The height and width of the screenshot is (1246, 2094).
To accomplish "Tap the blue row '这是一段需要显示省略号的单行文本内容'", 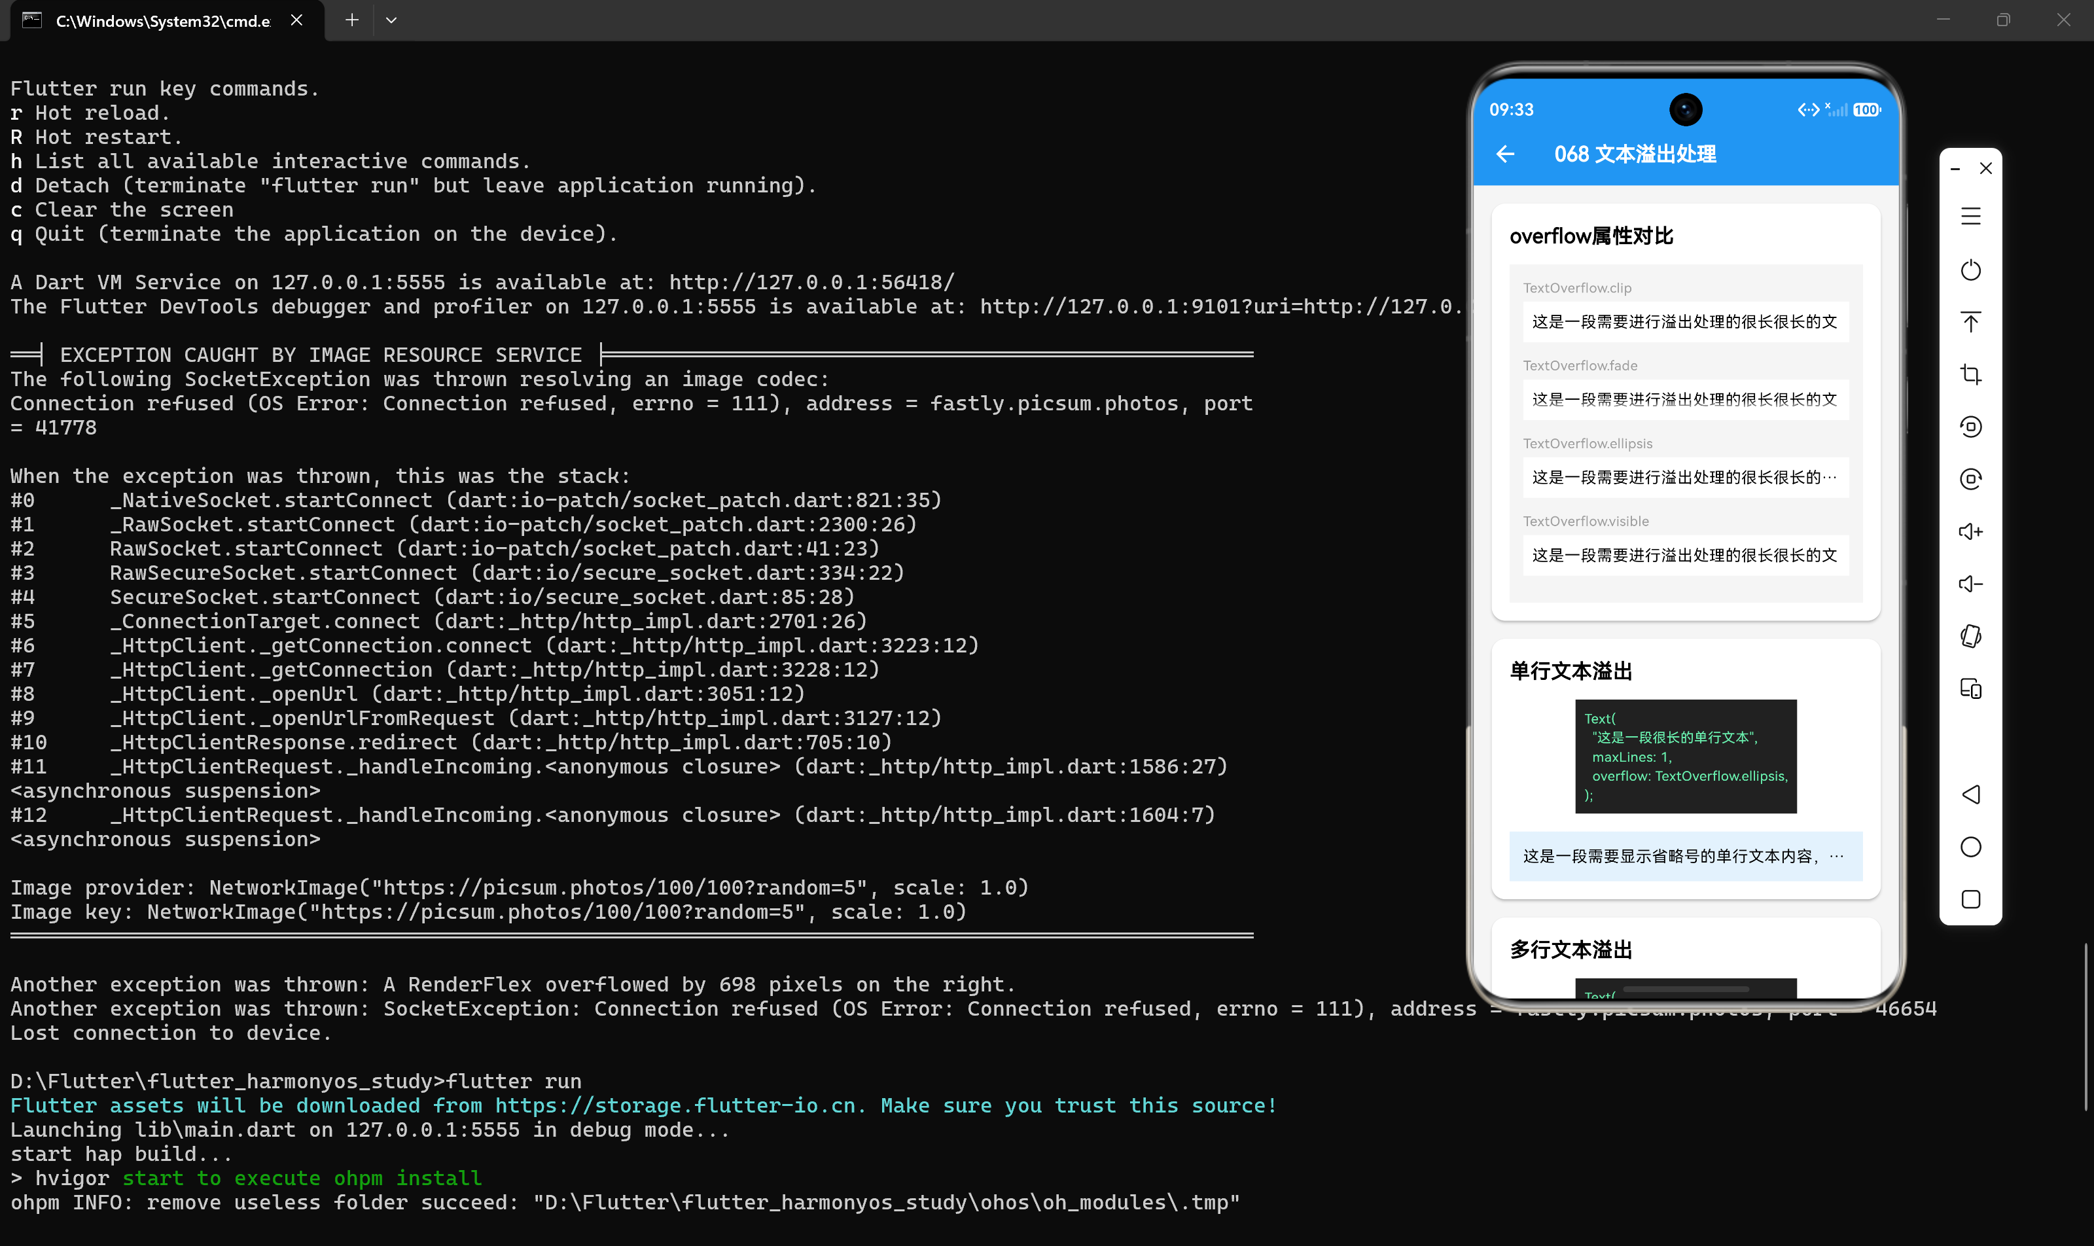I will pos(1685,857).
